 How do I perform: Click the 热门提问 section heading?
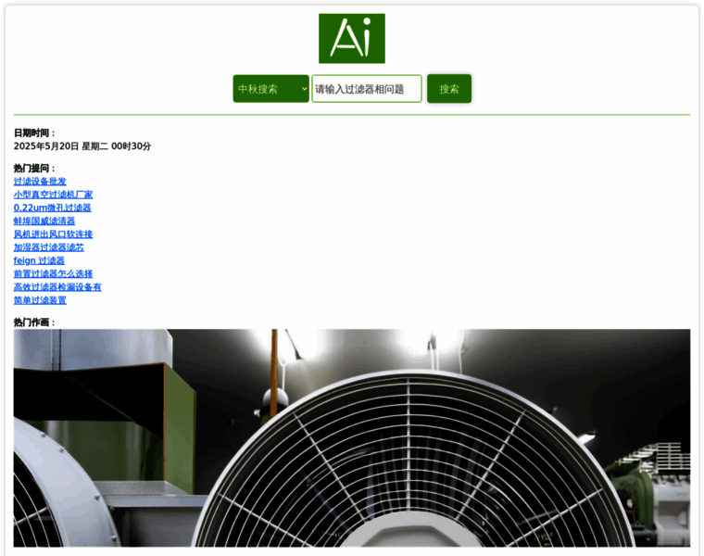(x=34, y=169)
